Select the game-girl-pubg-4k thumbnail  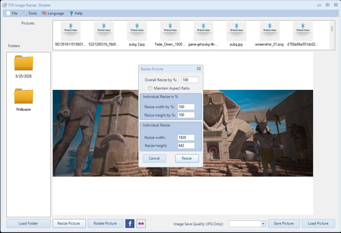tap(203, 34)
